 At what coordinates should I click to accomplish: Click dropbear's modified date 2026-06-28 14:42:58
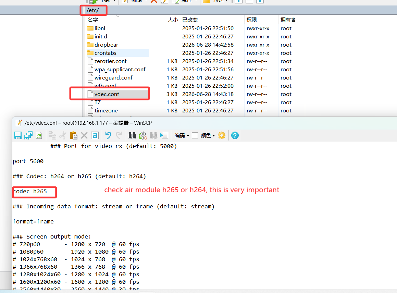(208, 45)
